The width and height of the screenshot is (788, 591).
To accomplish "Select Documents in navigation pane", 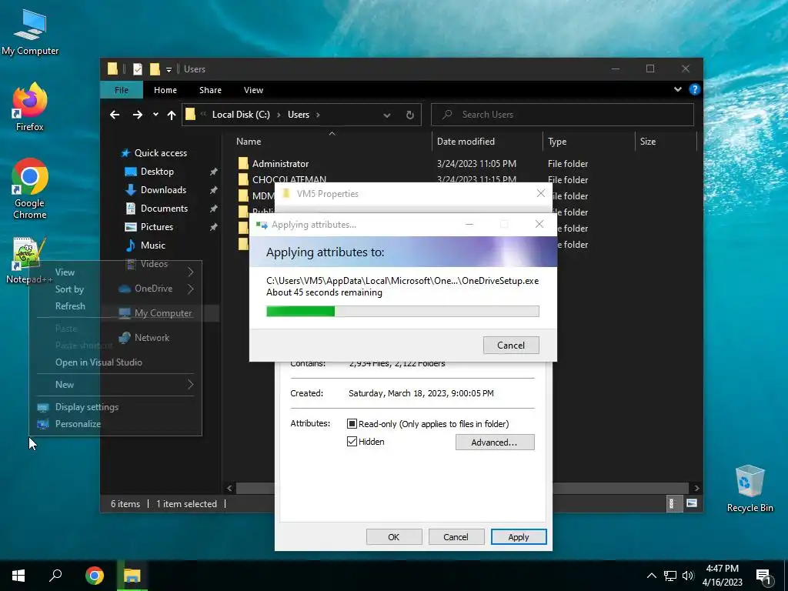I will pos(164,209).
